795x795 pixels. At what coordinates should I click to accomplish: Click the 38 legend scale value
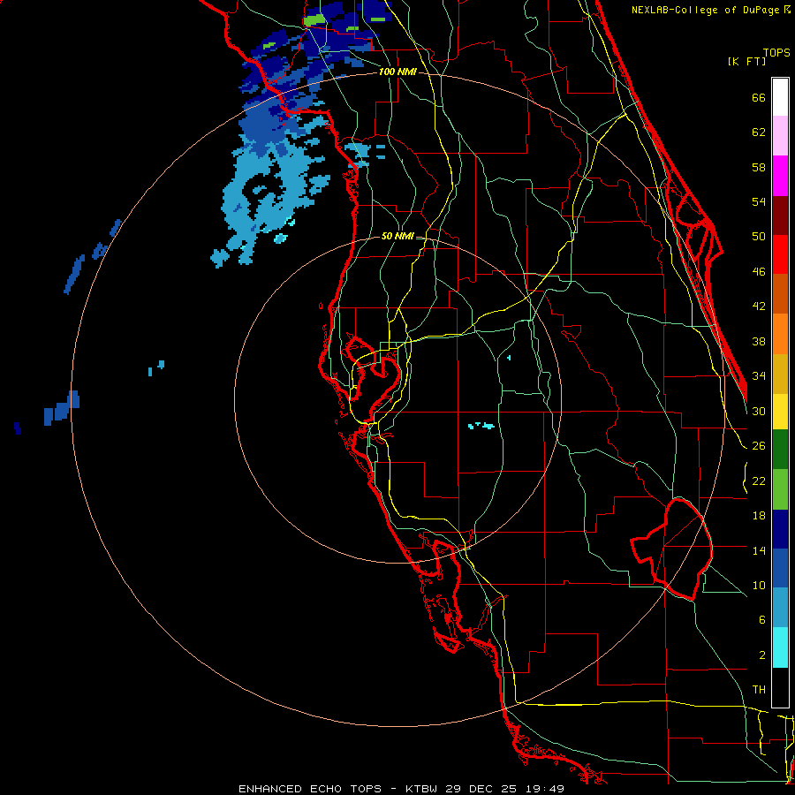click(x=759, y=342)
